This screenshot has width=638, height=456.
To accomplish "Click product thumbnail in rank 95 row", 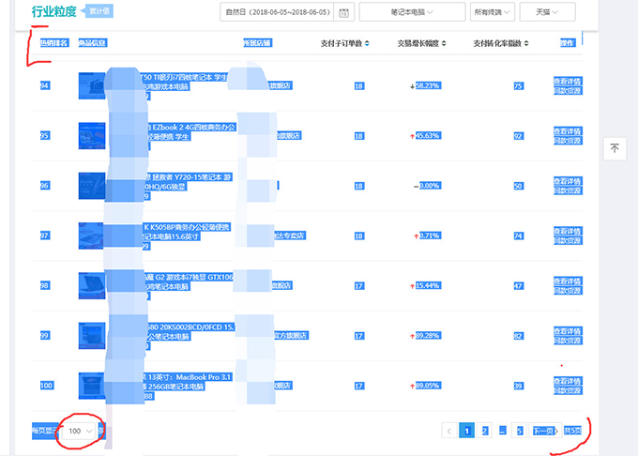I will click(92, 136).
